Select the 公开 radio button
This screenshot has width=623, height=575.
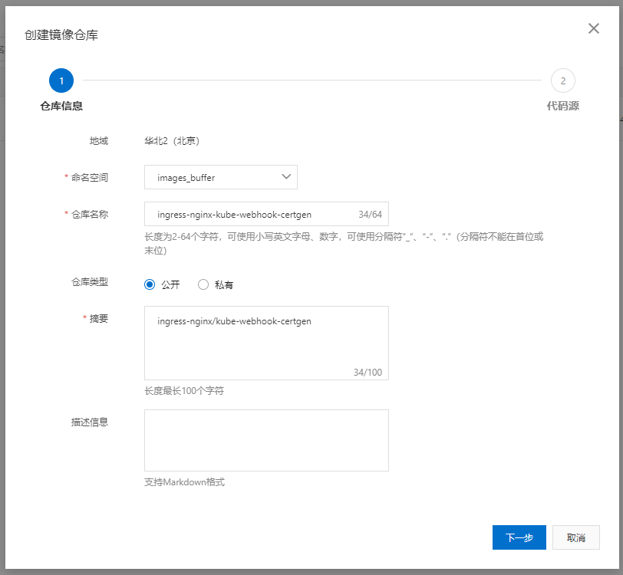pos(150,284)
